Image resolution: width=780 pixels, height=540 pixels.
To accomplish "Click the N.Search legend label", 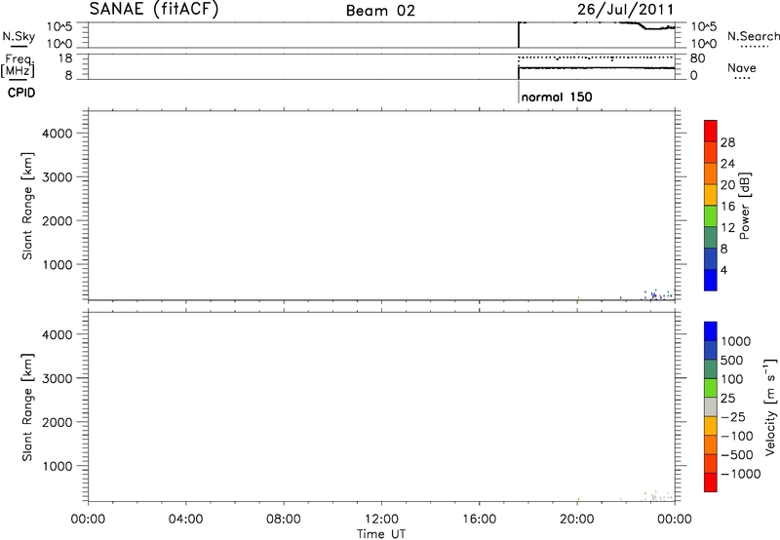I will click(753, 36).
